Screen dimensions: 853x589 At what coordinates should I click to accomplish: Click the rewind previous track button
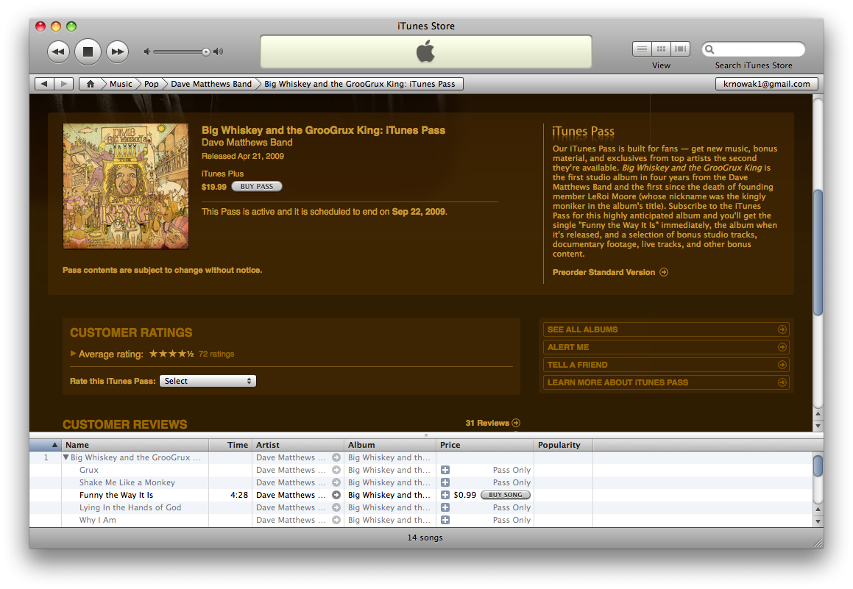point(58,51)
